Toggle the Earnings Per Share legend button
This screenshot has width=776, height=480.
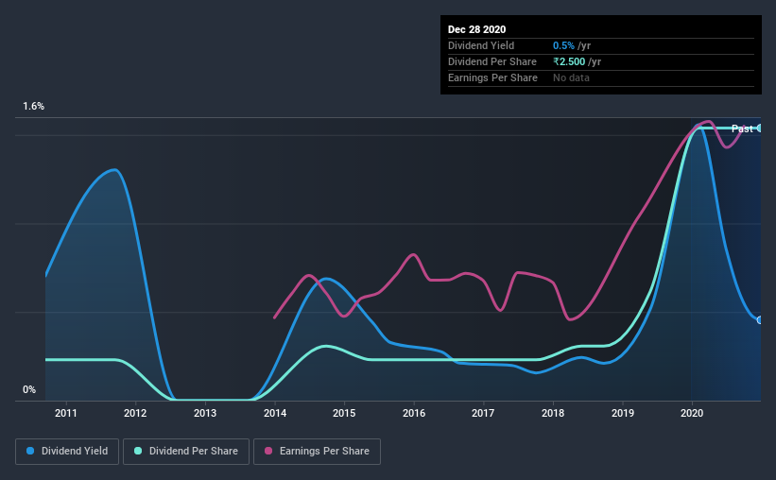pyautogui.click(x=318, y=452)
